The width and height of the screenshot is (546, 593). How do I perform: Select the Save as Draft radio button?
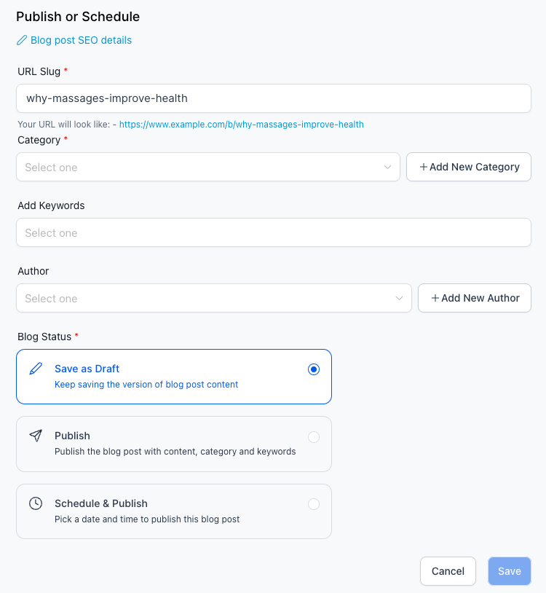(314, 369)
